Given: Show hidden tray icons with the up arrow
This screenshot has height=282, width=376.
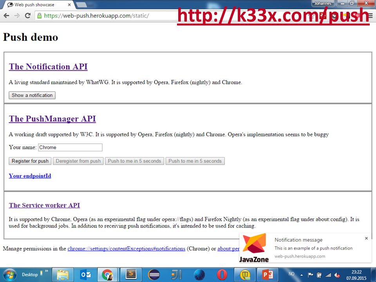Looking at the screenshot, I should point(302,275).
